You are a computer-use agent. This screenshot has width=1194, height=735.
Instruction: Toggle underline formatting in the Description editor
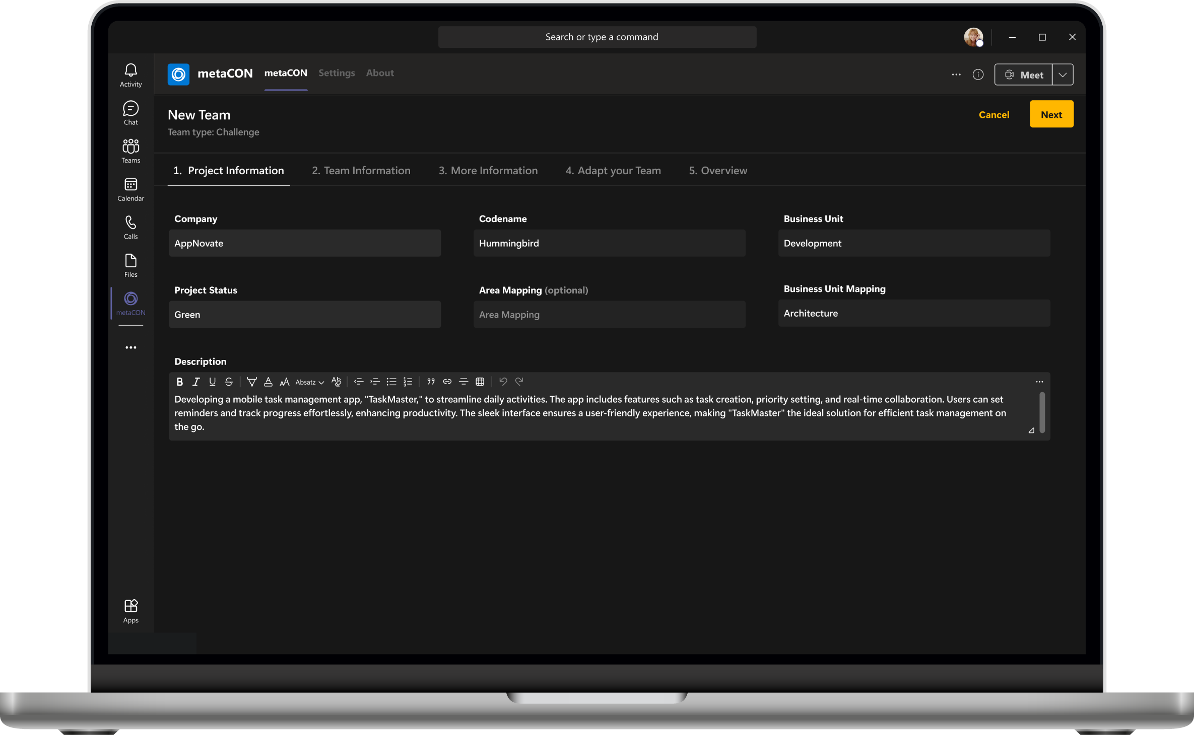pyautogui.click(x=212, y=382)
